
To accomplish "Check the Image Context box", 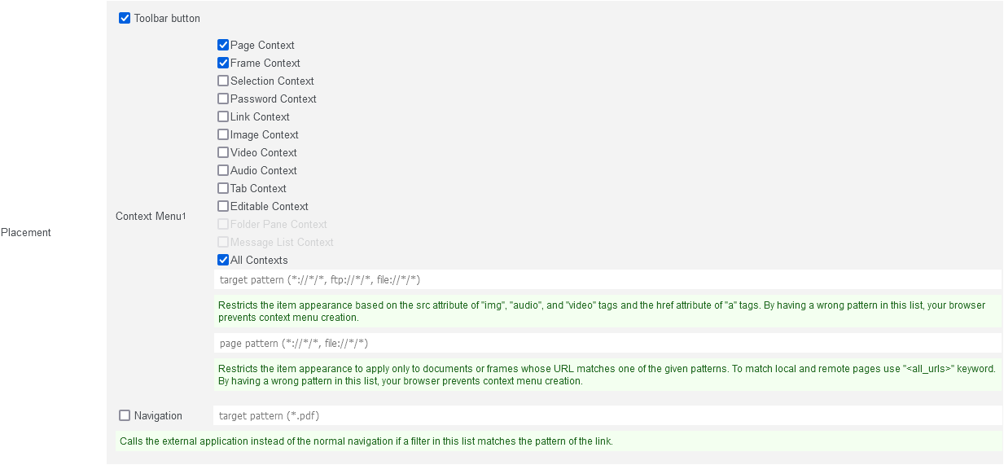I will pos(223,135).
